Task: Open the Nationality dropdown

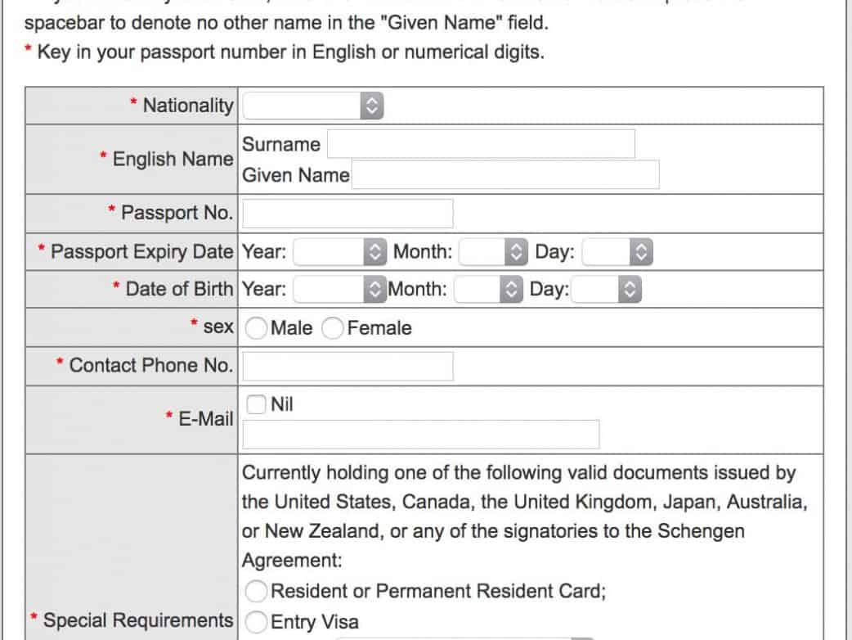Action: (x=314, y=106)
